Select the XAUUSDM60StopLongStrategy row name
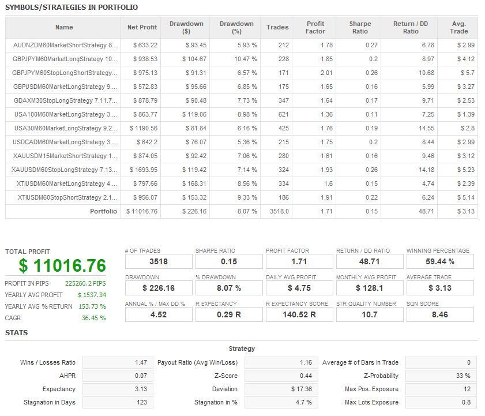The width and height of the screenshot is (485, 416). click(64, 170)
